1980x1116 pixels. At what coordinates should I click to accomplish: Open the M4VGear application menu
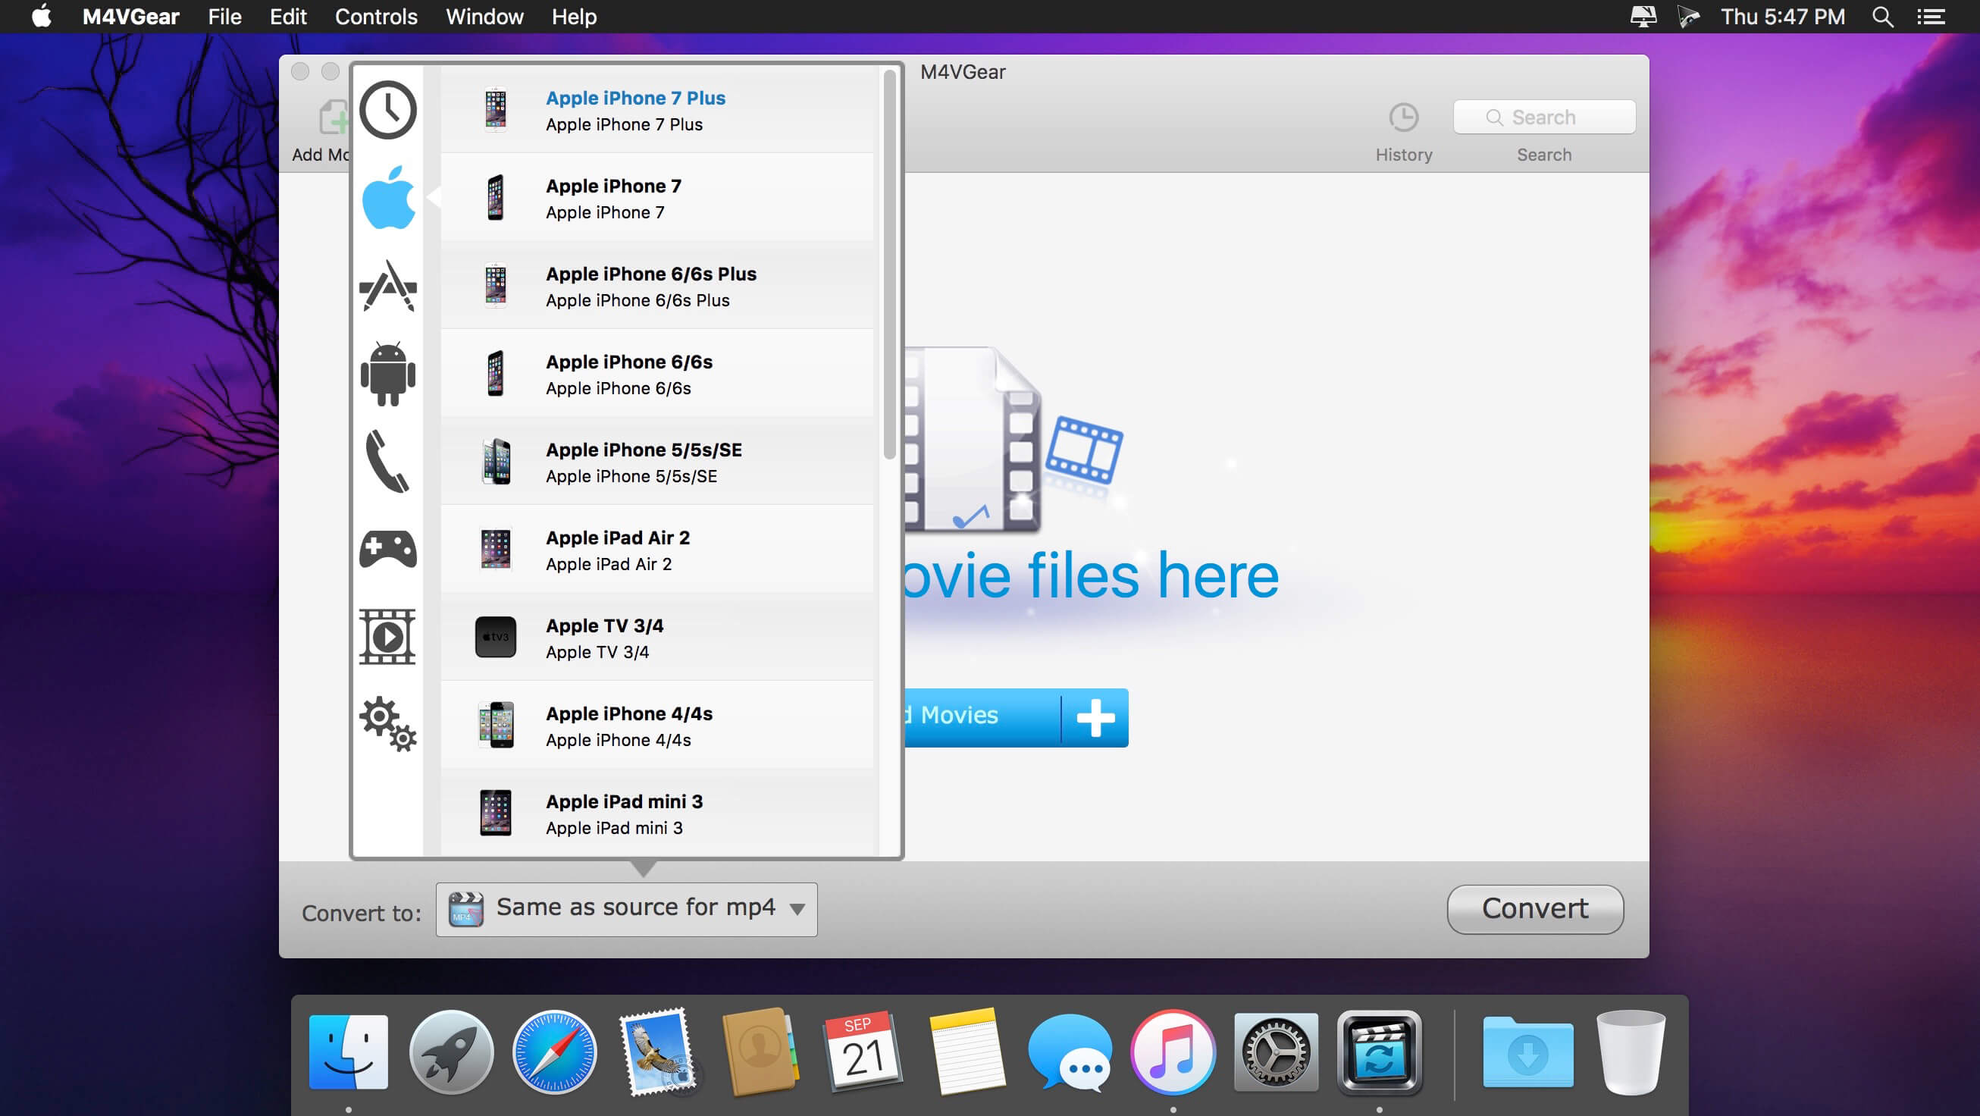pyautogui.click(x=130, y=16)
